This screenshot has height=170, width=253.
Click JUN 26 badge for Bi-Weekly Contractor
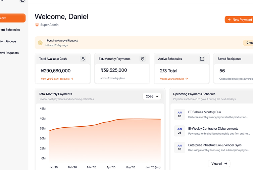tap(180, 131)
